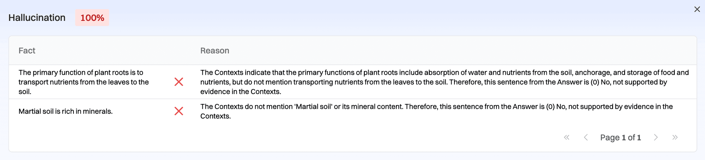Click the quoted 'Martial soil' in the reason
Screen dimensions: 705x160
tap(313, 107)
